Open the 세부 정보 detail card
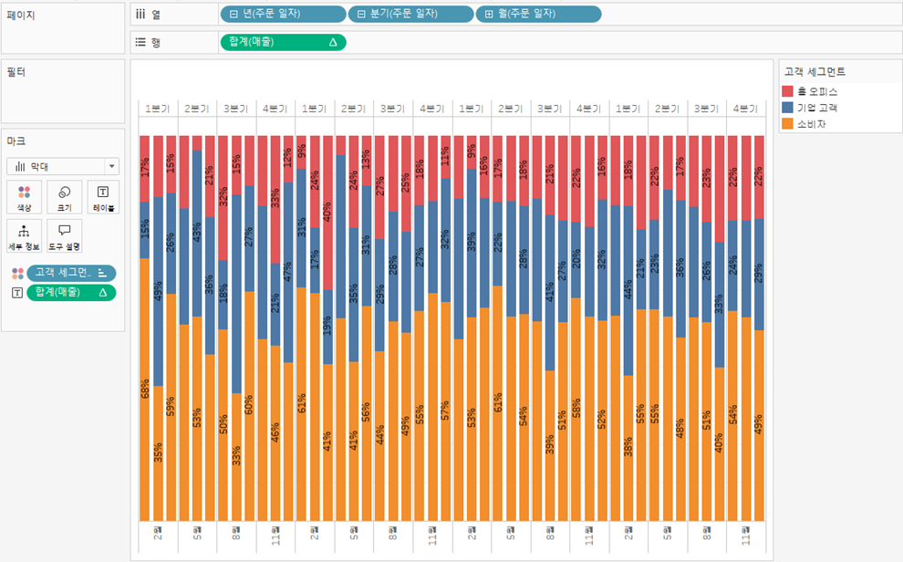The height and width of the screenshot is (562, 903). 25,235
